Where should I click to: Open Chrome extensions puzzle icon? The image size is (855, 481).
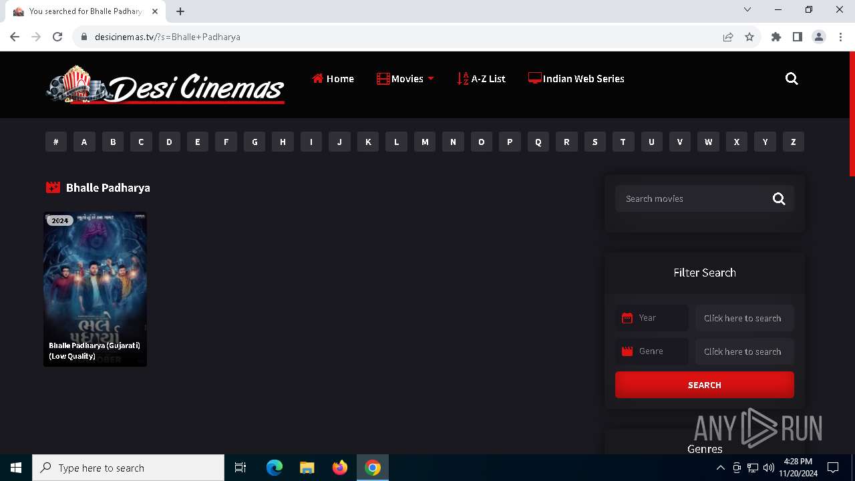[x=776, y=37]
